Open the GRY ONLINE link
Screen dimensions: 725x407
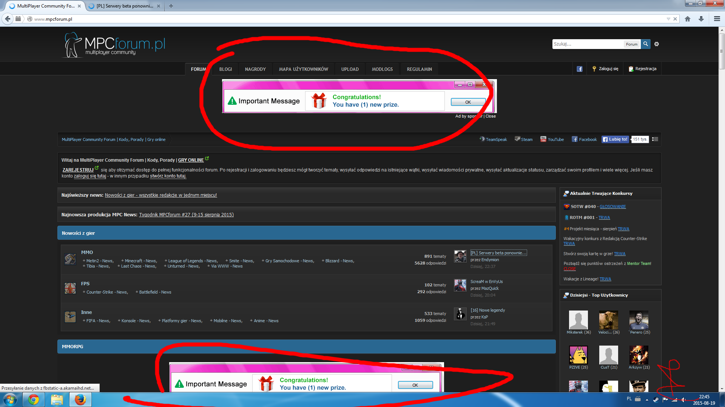[191, 160]
